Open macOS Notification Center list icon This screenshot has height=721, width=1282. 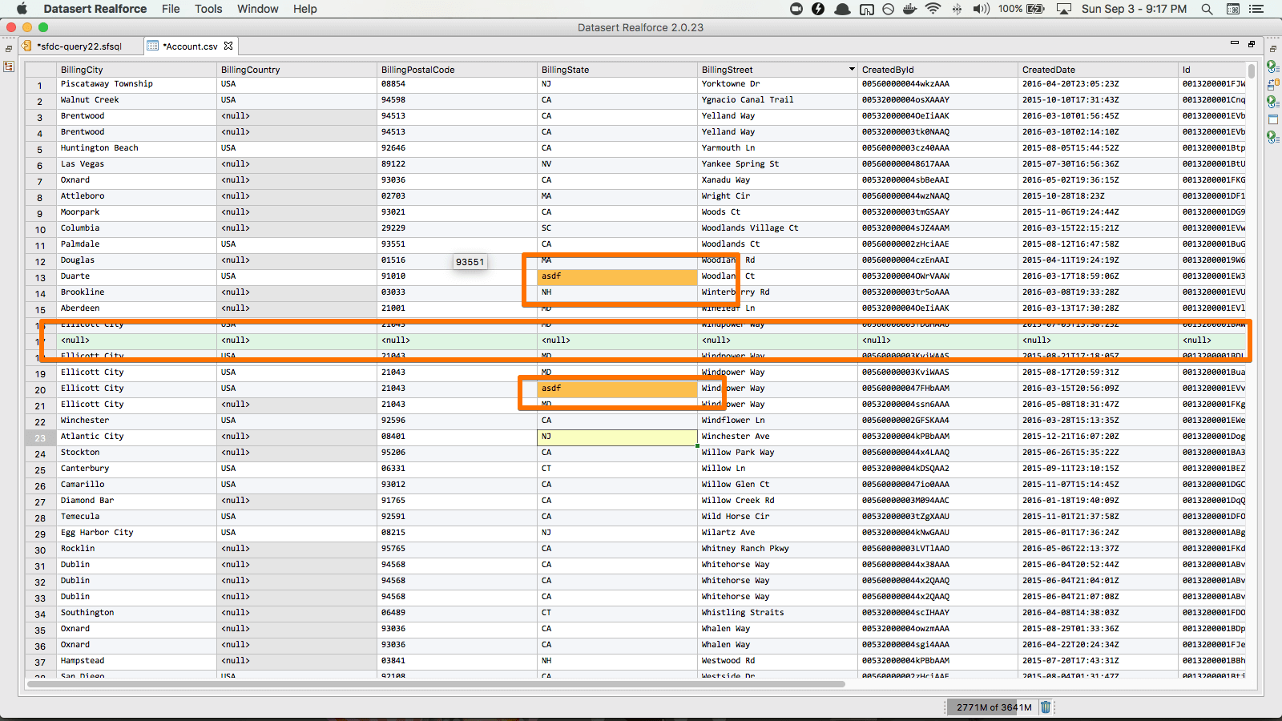pos(1256,9)
